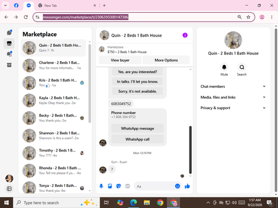
Task: Click the purple conversation info icon
Action: pos(185,35)
